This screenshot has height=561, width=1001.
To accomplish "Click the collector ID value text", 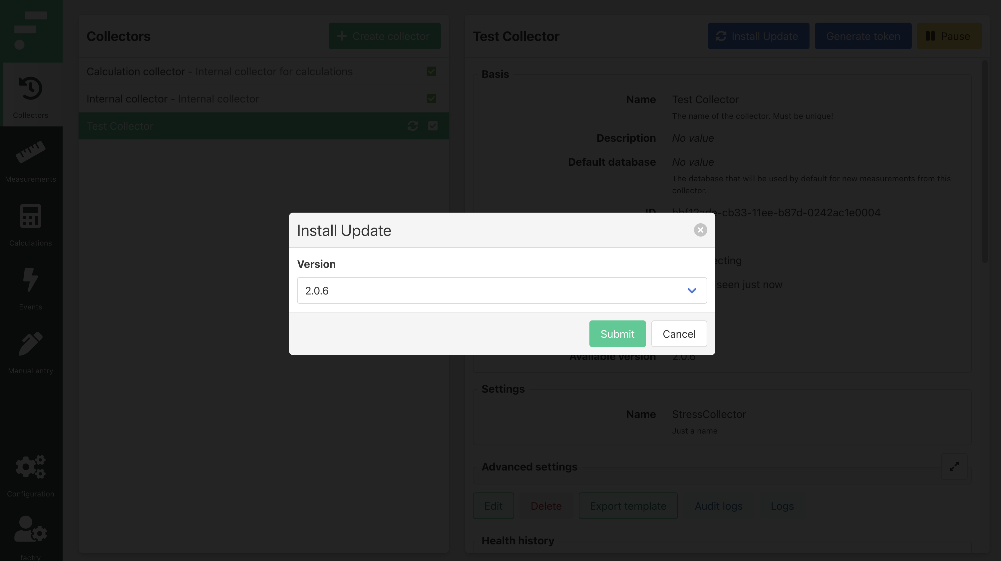I will [776, 212].
